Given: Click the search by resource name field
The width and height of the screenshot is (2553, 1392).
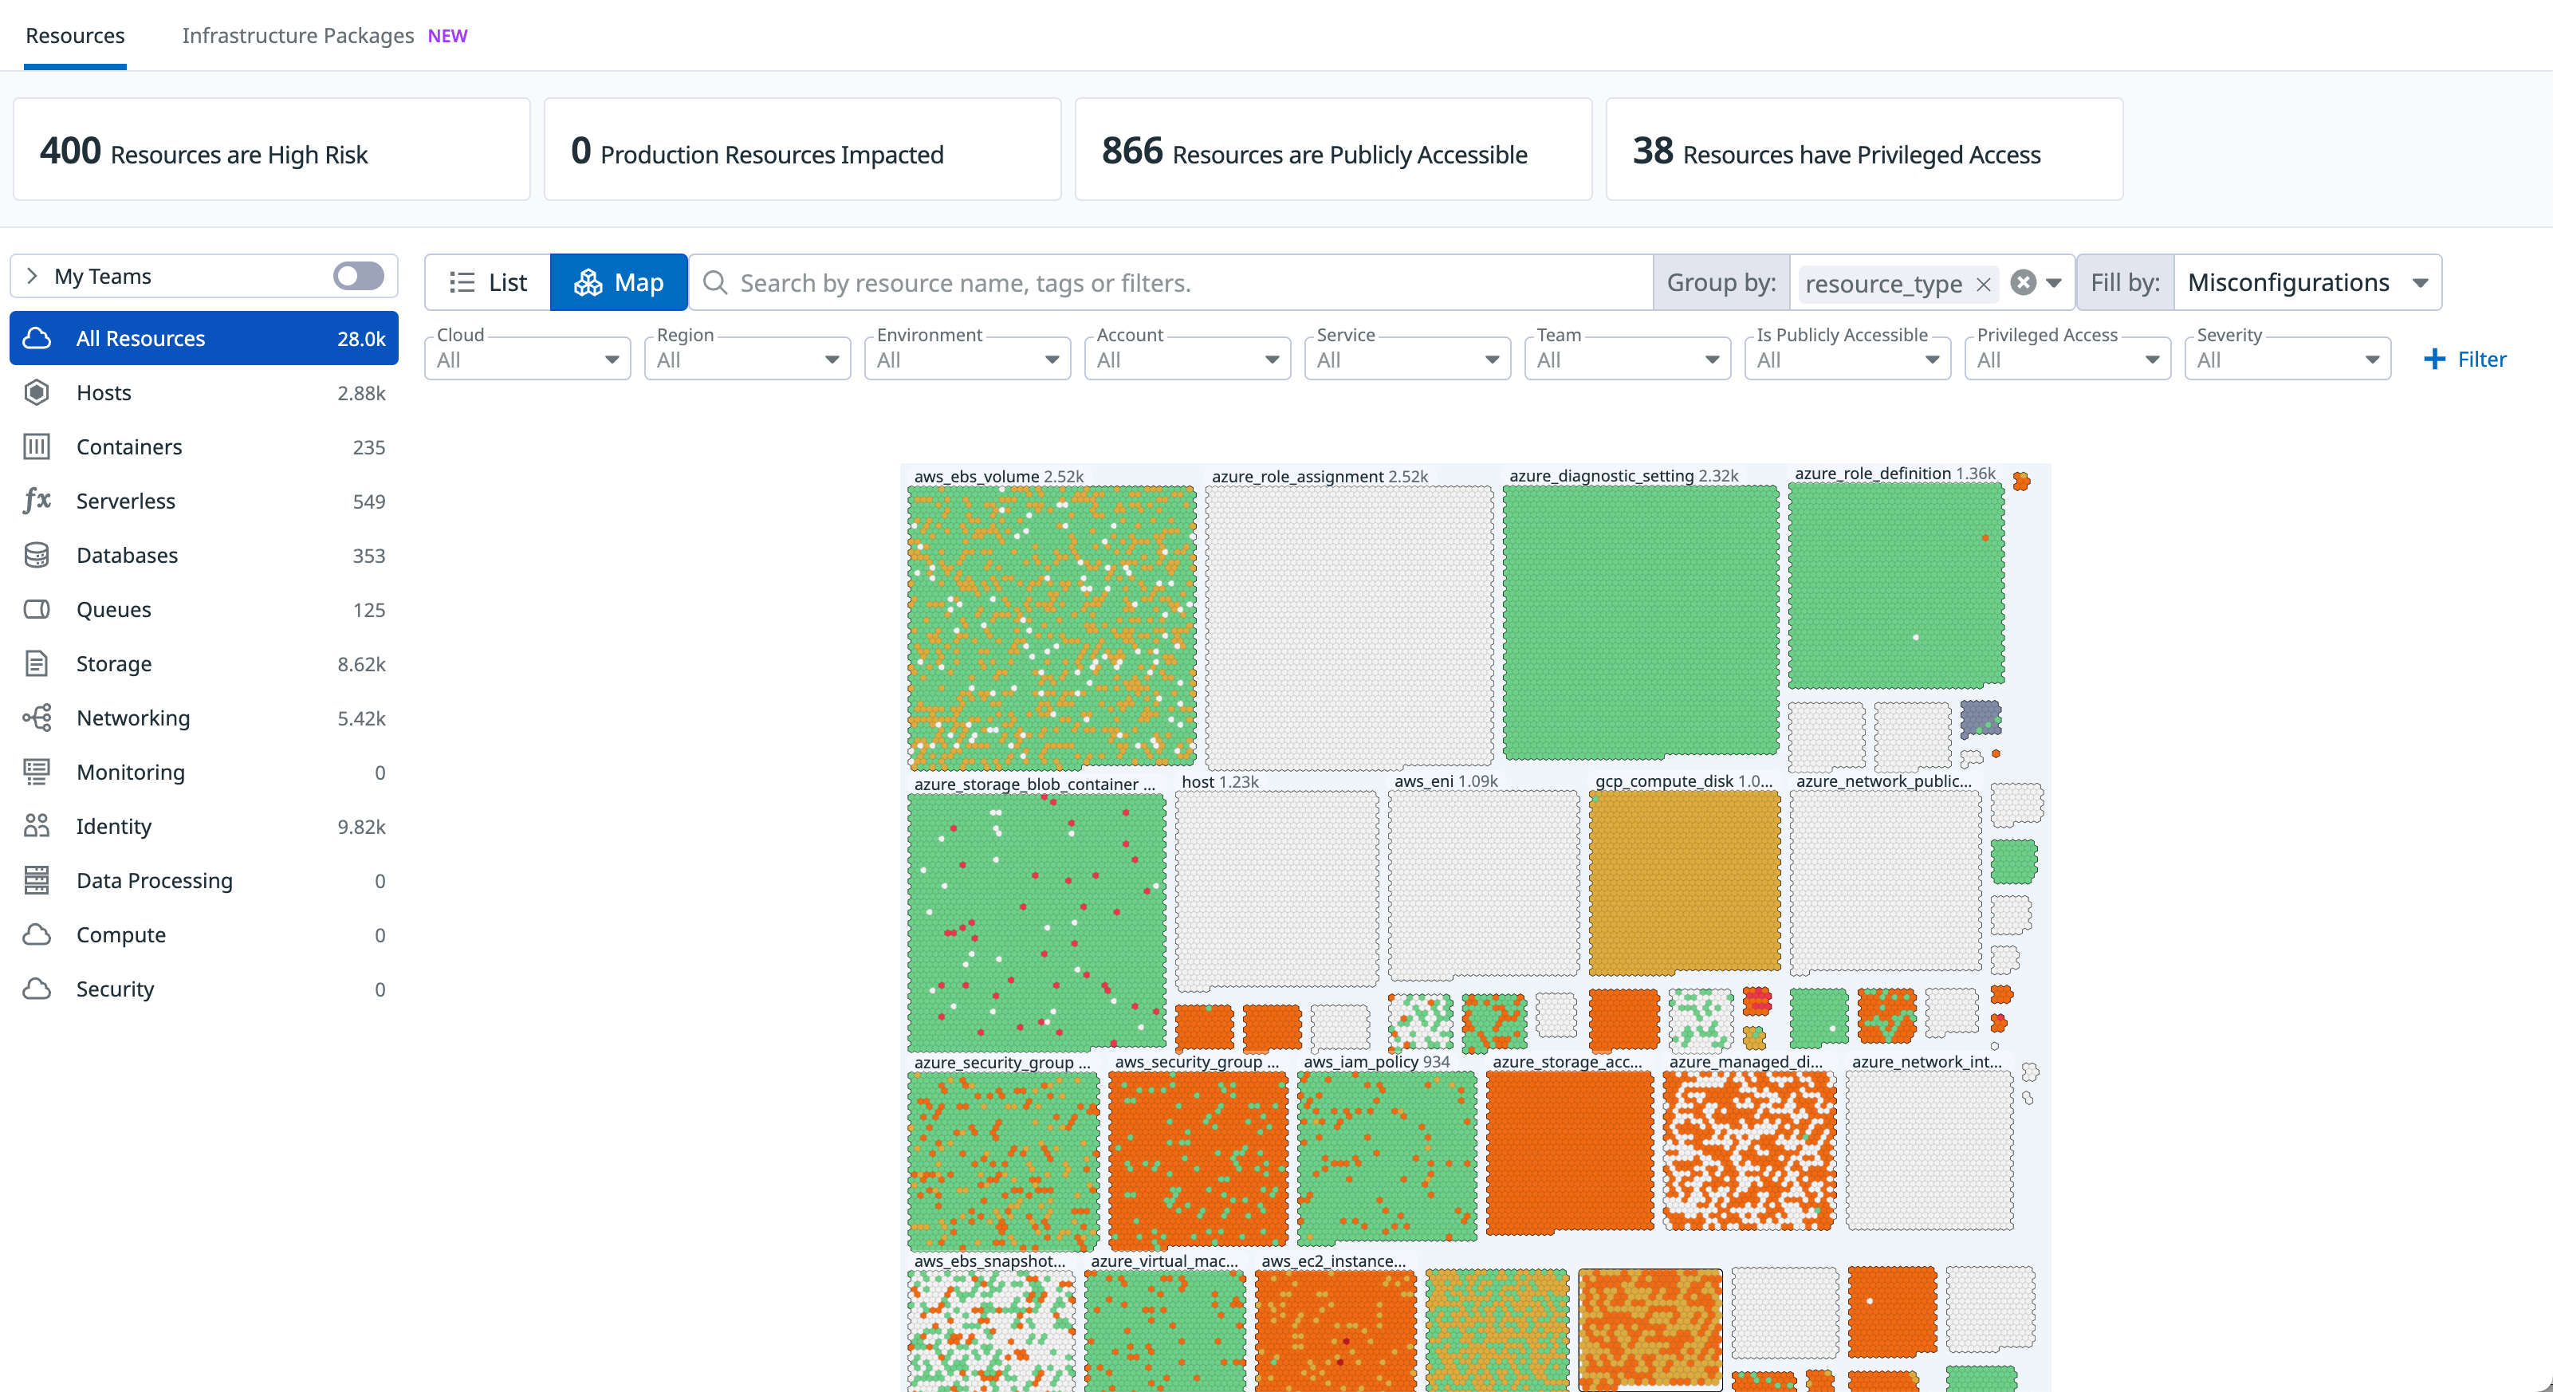Looking at the screenshot, I should [1170, 282].
